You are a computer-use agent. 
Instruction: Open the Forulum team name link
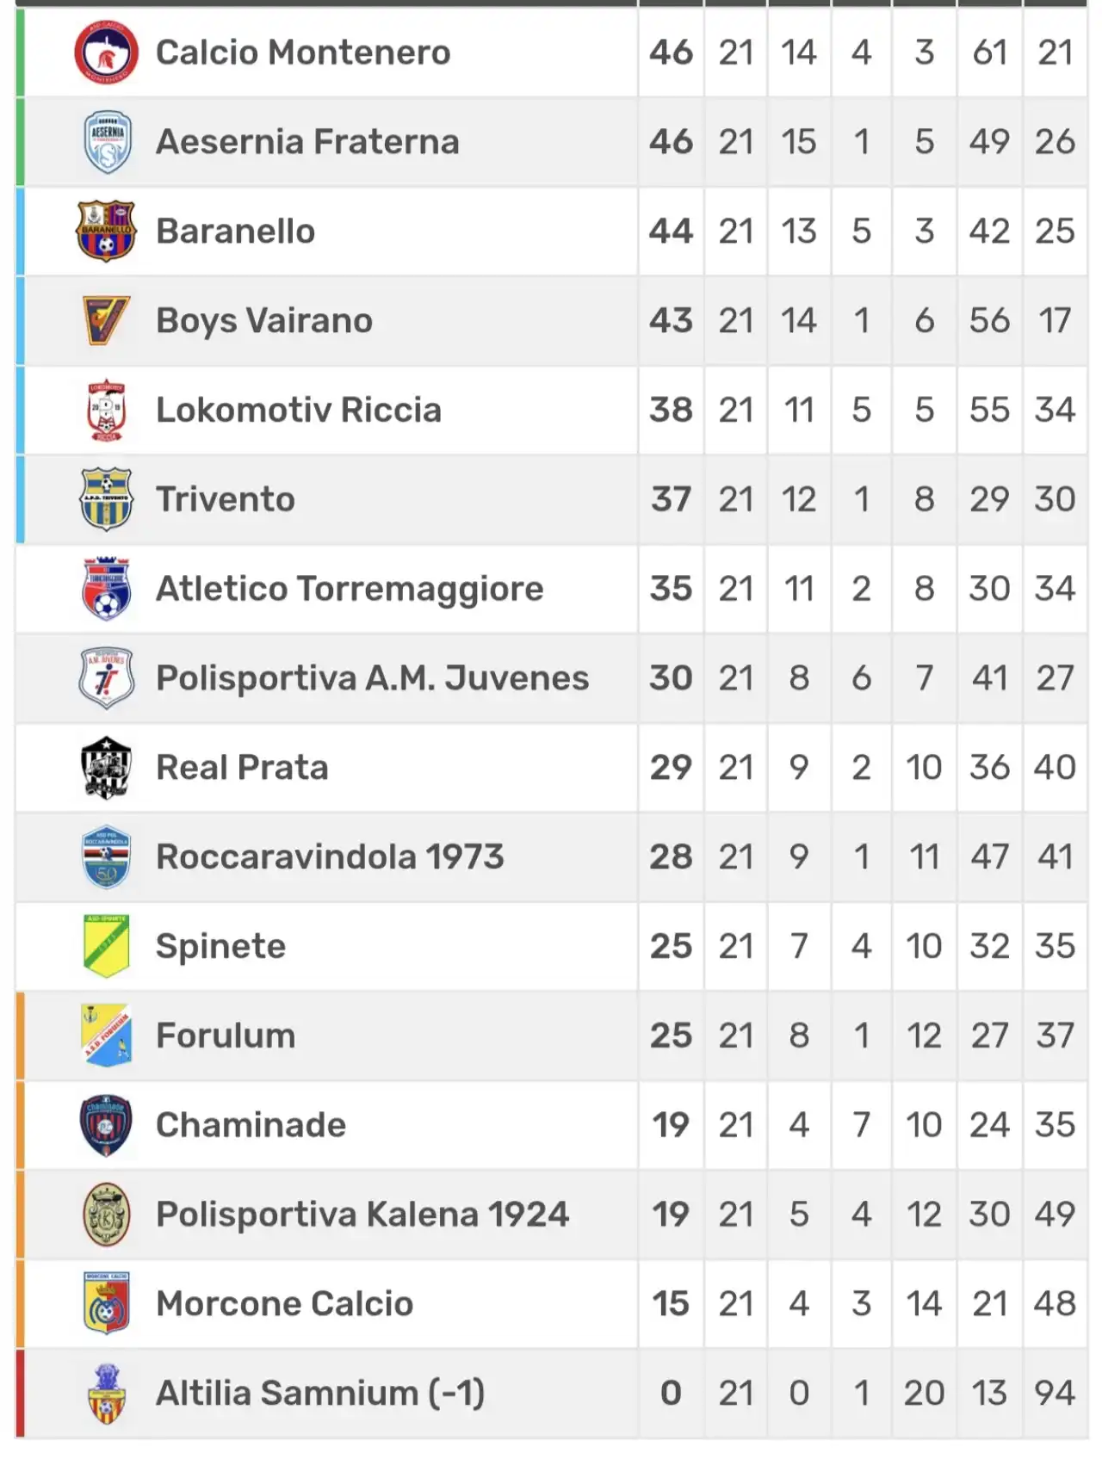[226, 1036]
